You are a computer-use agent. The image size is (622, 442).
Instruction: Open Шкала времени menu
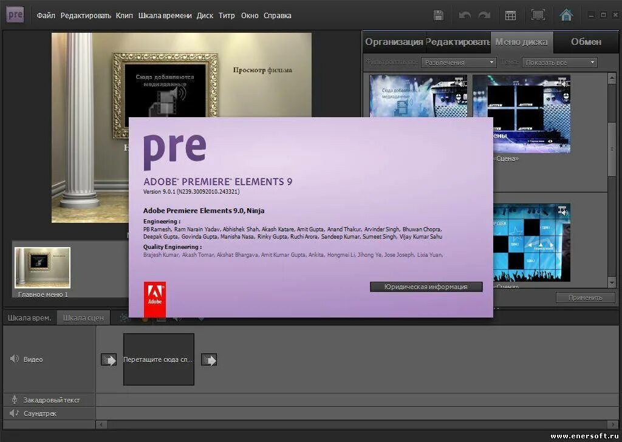(165, 15)
